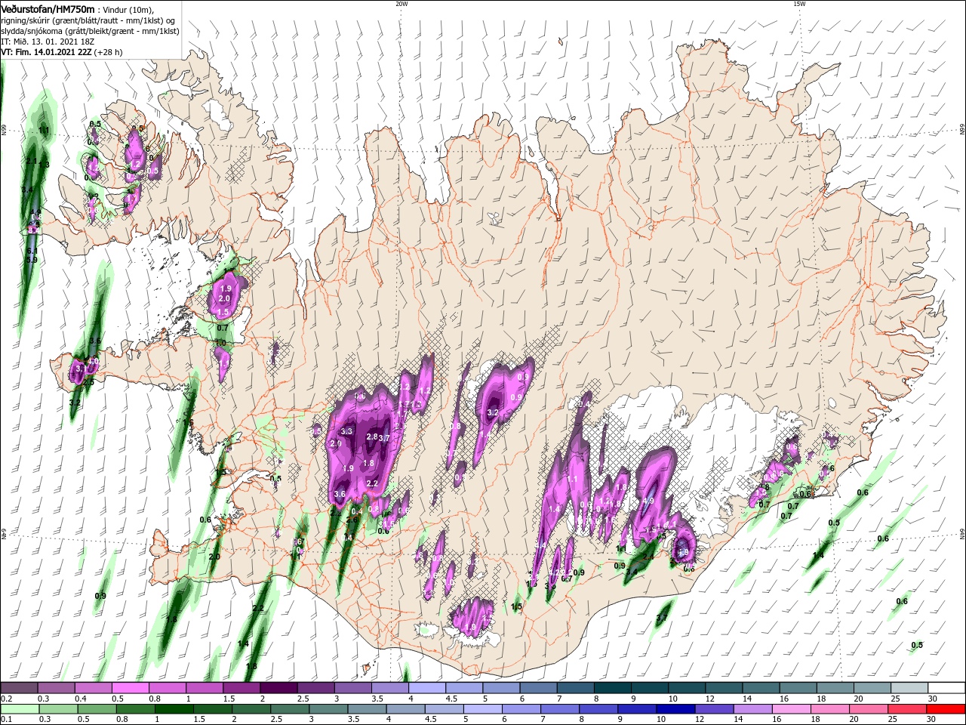Click the snow scale swatch between 0.2 and 0.3
Screen dimensions: 966x725
click(19, 688)
